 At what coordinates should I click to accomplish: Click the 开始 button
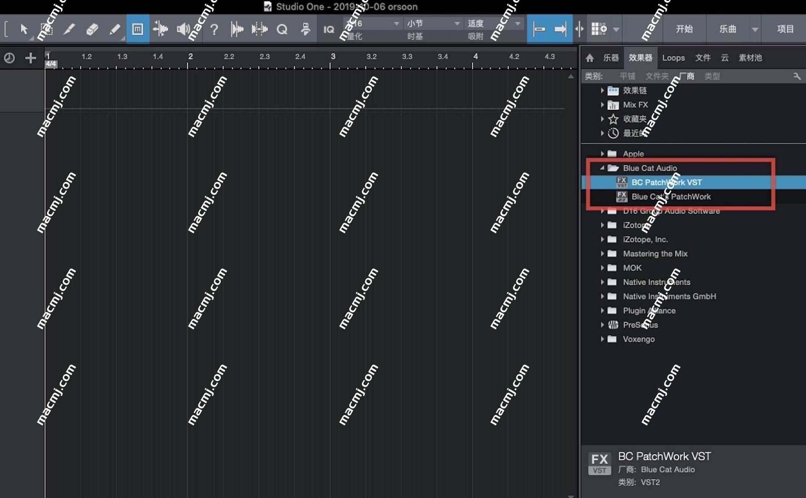[x=684, y=29]
